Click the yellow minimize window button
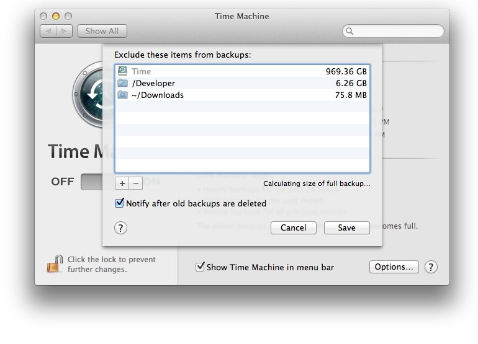The width and height of the screenshot is (478, 344). (x=56, y=16)
